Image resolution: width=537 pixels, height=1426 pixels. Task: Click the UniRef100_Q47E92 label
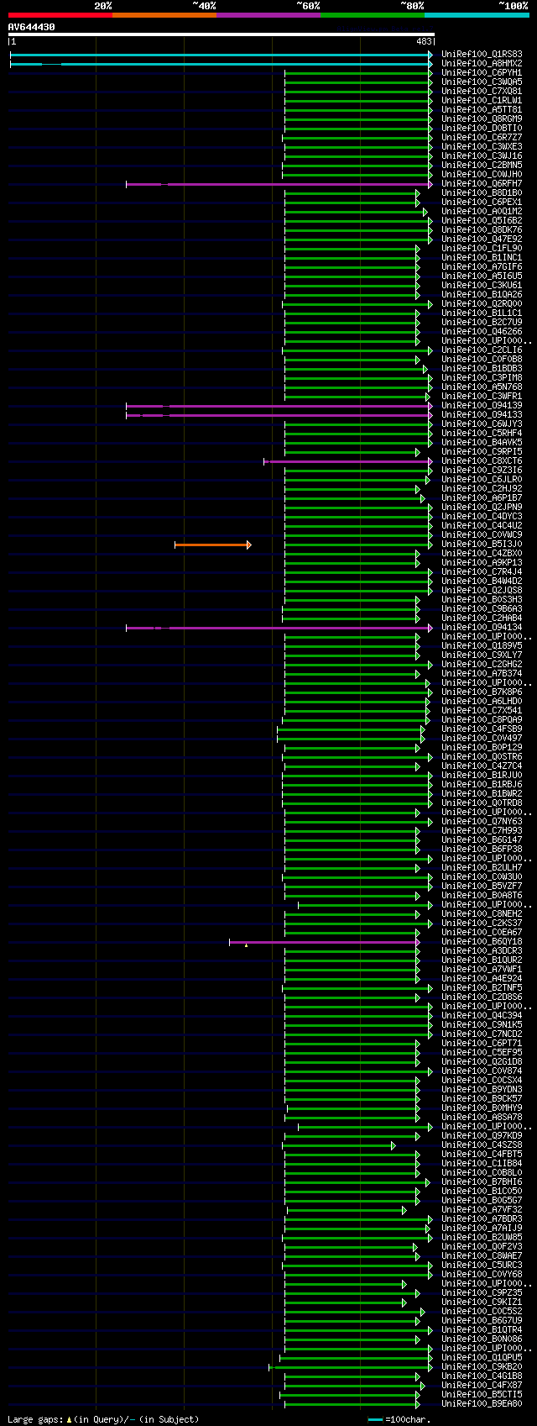point(482,239)
